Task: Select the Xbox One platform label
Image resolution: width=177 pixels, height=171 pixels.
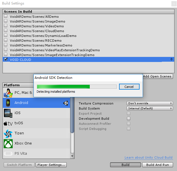Action: tap(23, 143)
